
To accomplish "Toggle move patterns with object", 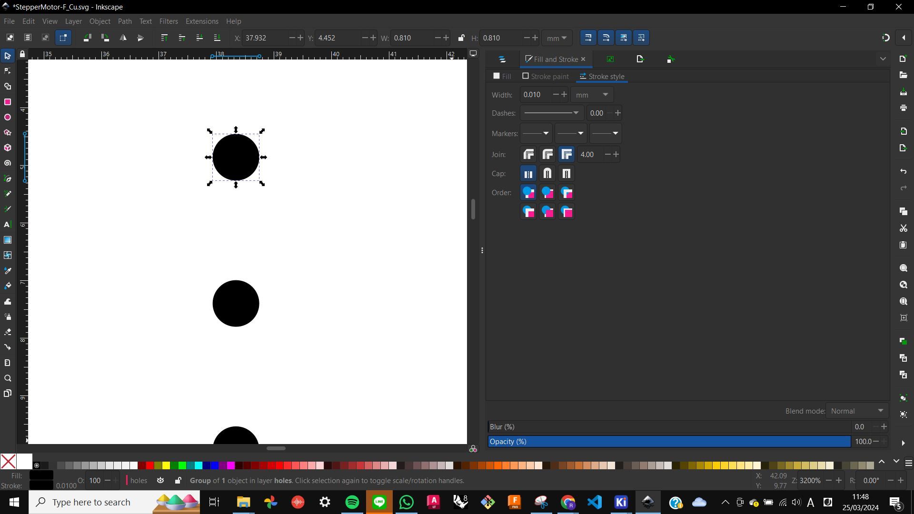I will click(641, 38).
